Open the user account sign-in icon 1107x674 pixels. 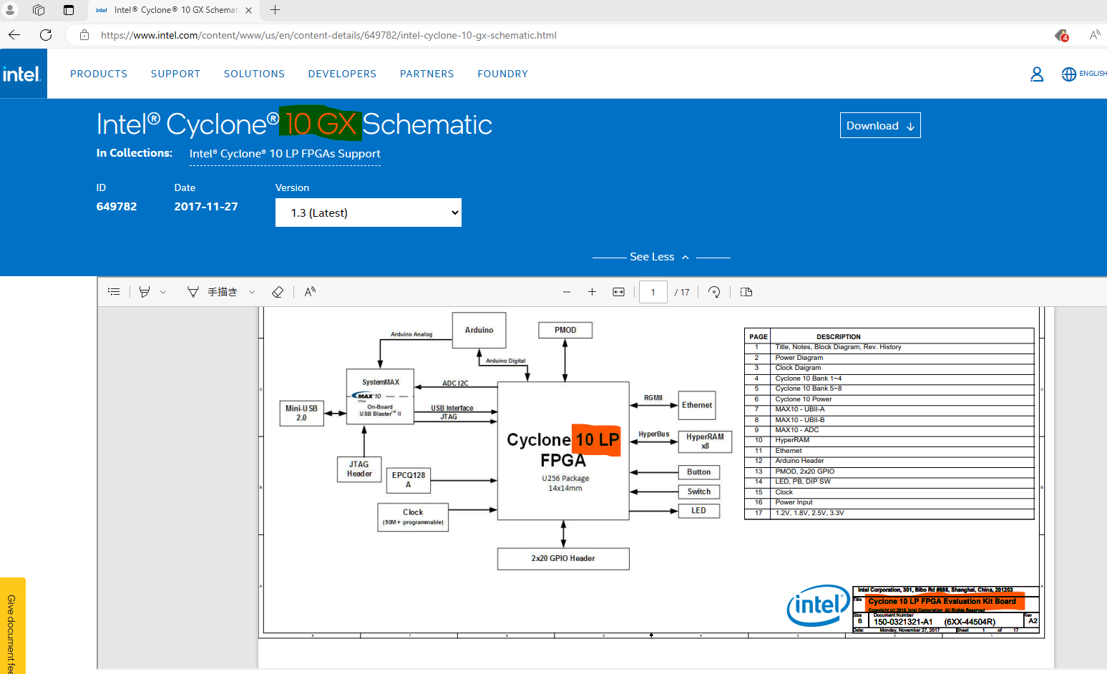[1037, 74]
